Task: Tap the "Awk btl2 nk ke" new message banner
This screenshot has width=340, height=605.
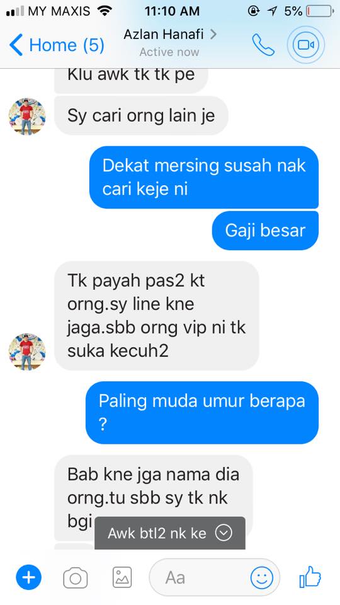Action: 169,533
